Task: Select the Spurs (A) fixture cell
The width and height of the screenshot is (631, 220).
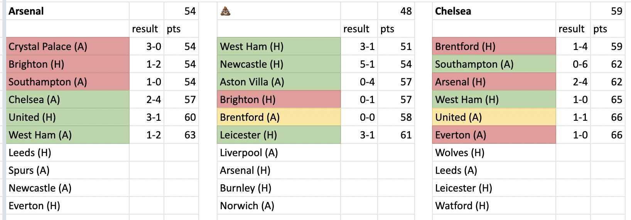Action: (x=67, y=170)
